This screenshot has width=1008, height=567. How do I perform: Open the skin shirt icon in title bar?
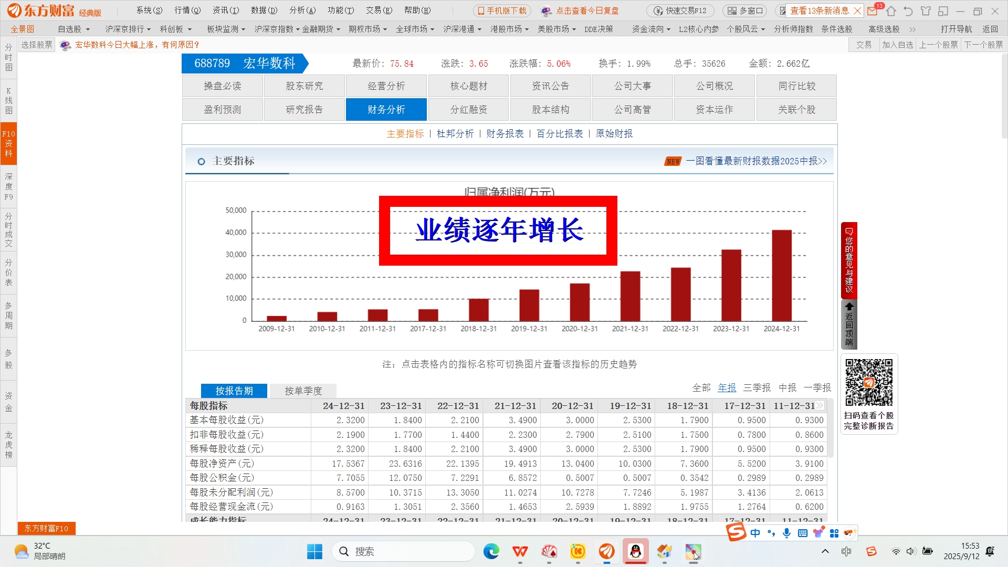pos(926,10)
